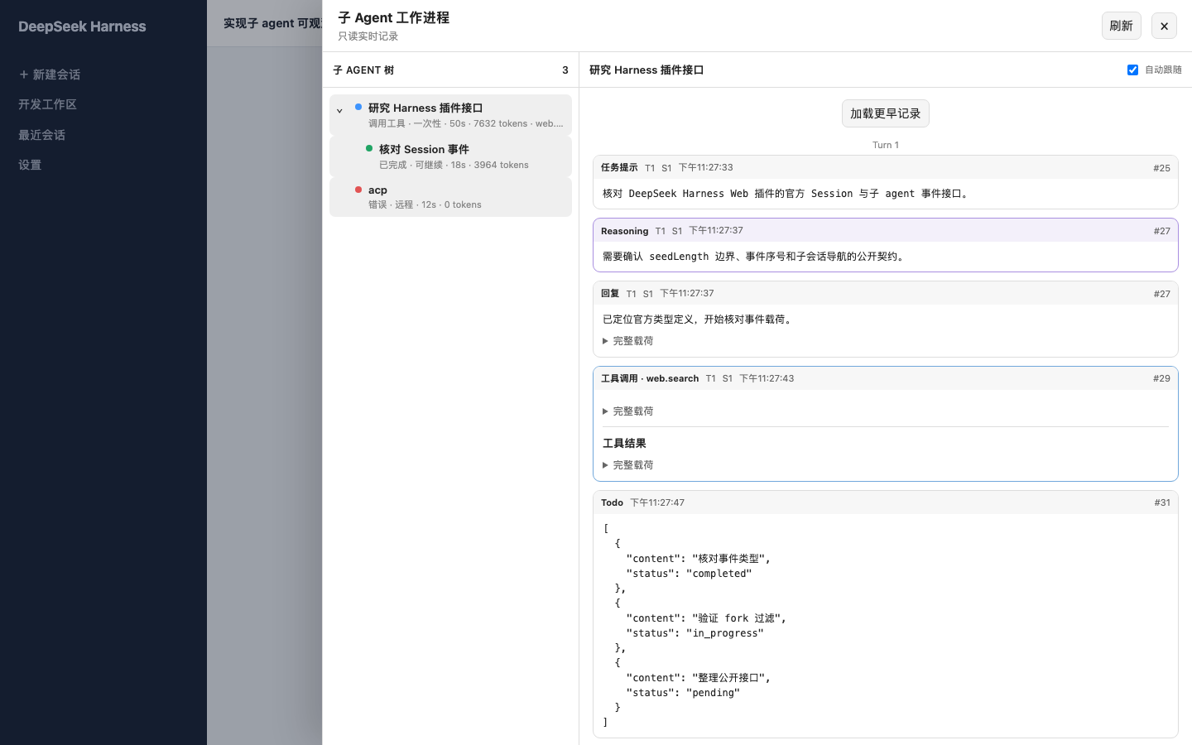This screenshot has width=1192, height=745.
Task: Click the Reasoning text about seedLength
Action: [x=755, y=257]
